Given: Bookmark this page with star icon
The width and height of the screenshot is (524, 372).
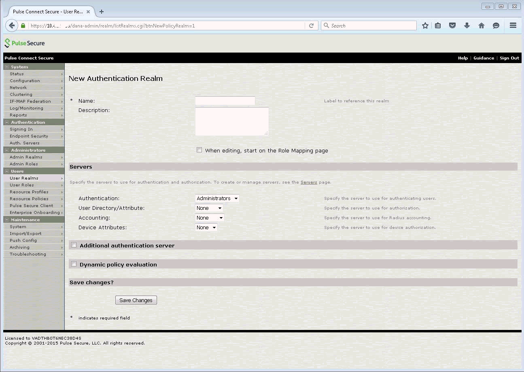Looking at the screenshot, I should pyautogui.click(x=425, y=25).
